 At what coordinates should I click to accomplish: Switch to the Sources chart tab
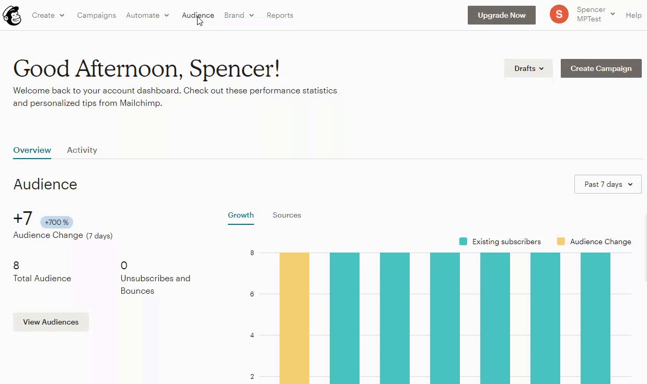287,215
